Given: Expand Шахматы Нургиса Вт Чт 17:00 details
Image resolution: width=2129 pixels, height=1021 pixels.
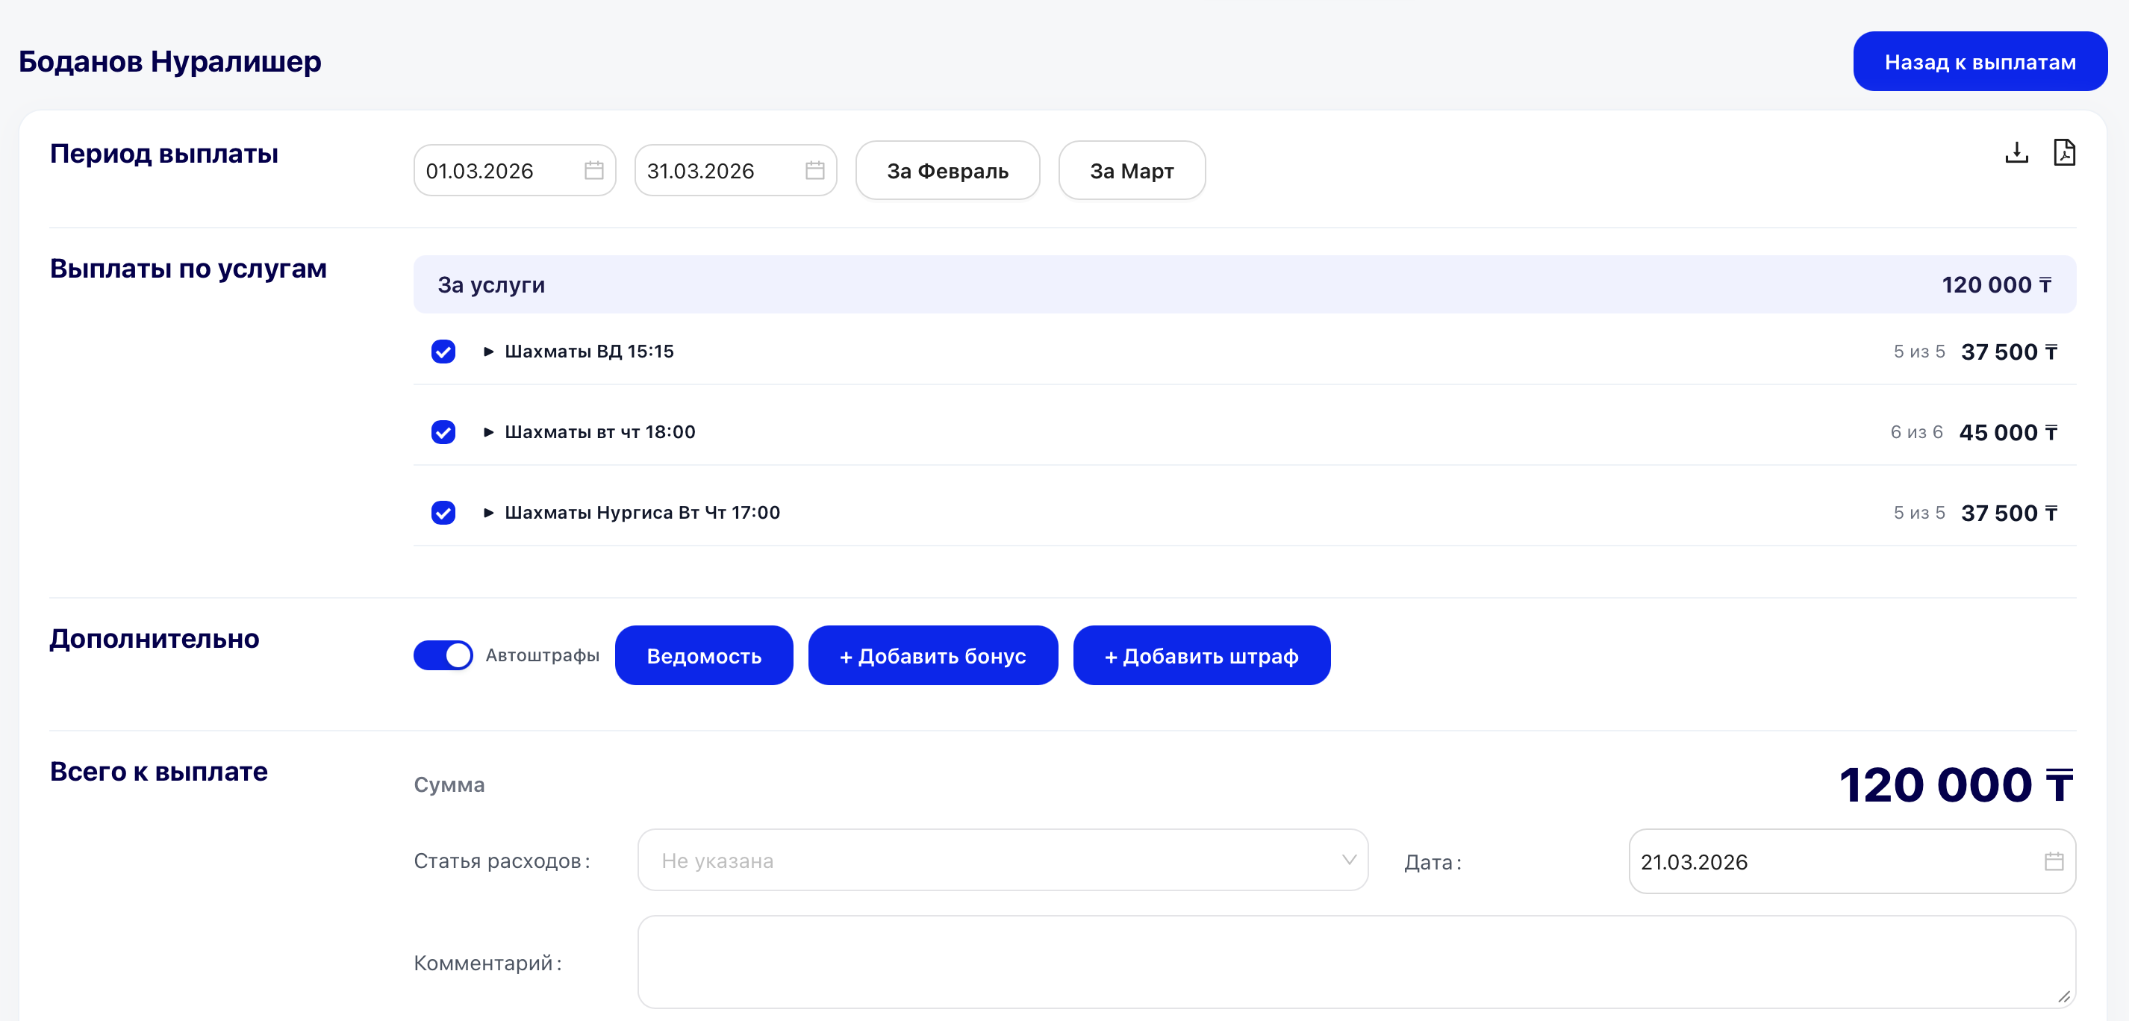Looking at the screenshot, I should pos(488,513).
